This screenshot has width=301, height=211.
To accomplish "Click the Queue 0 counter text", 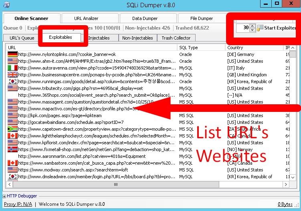I will (13, 28).
